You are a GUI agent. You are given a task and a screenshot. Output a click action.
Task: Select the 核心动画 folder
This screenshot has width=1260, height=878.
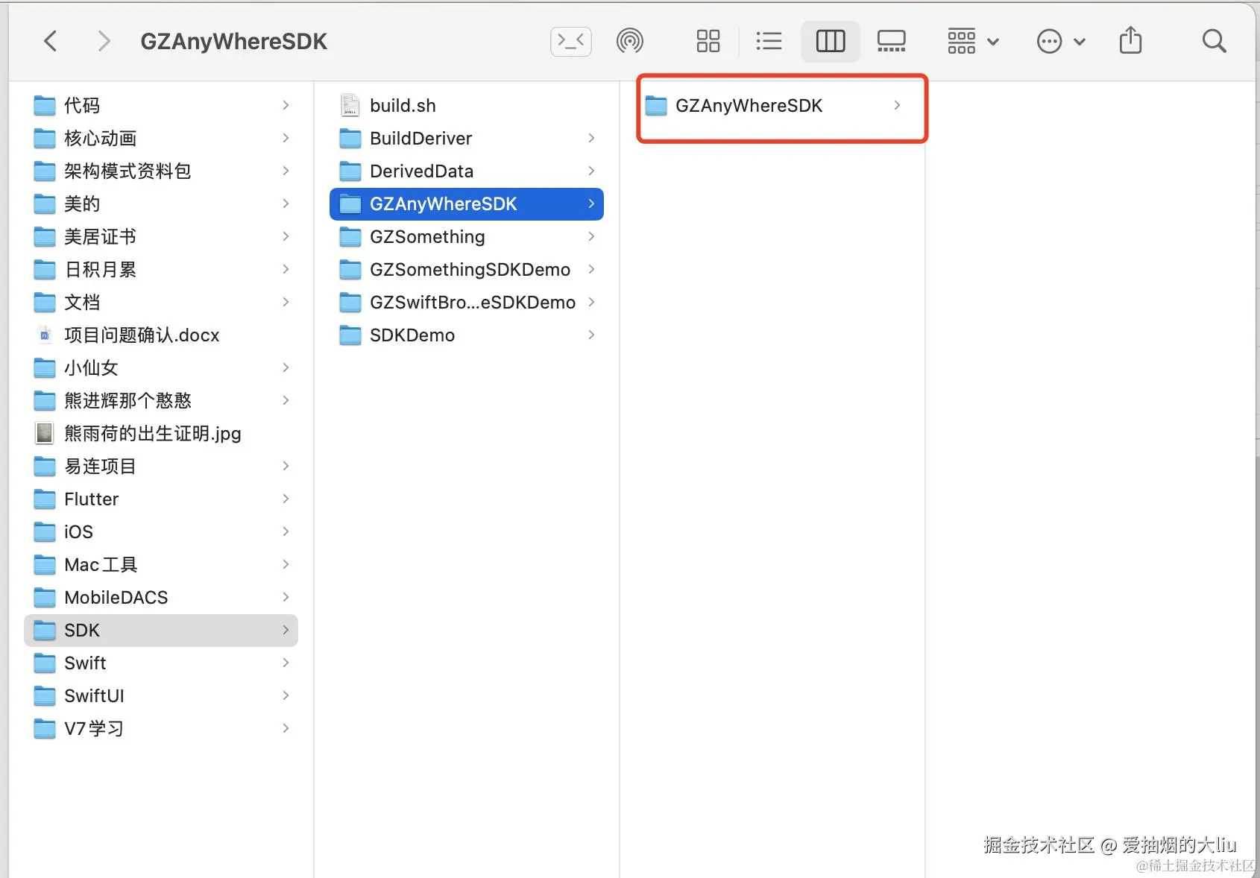[161, 139]
